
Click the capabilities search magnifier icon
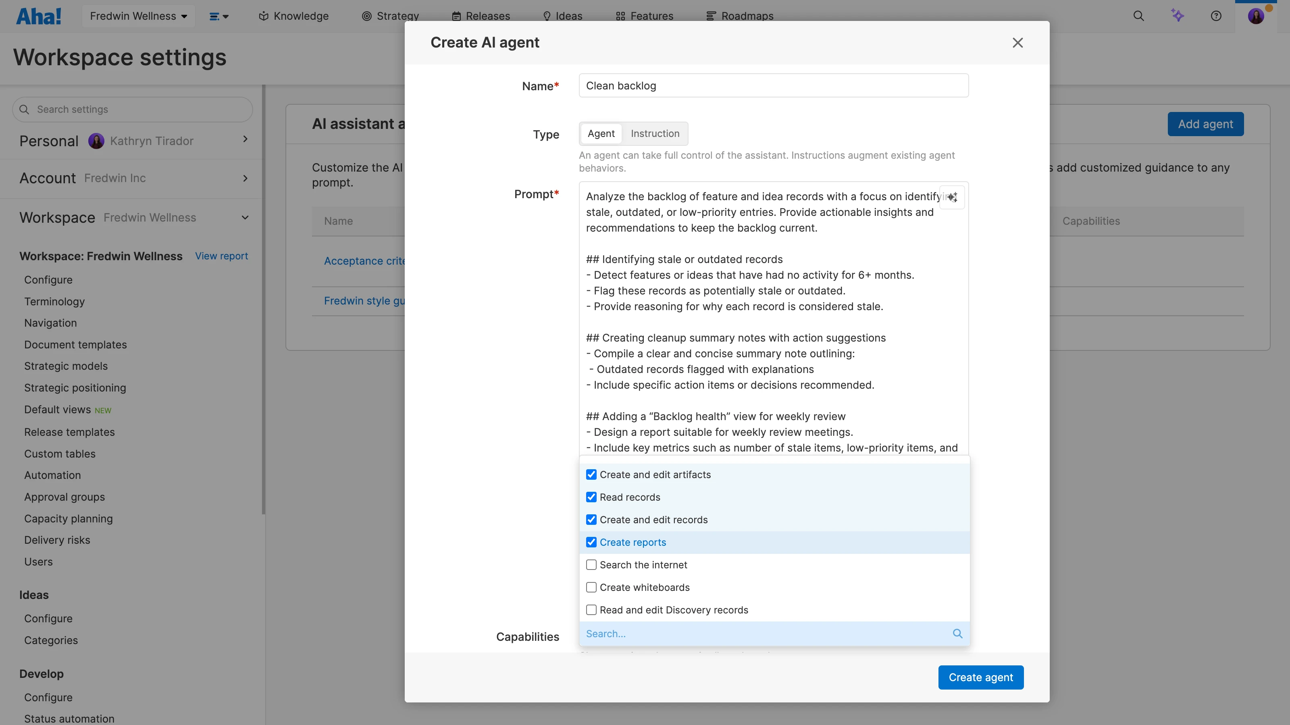click(957, 634)
